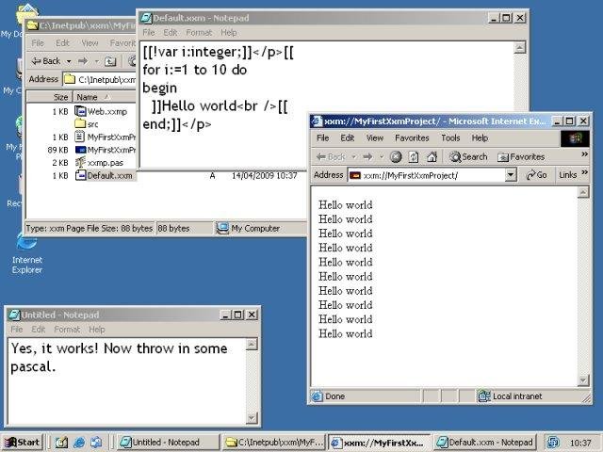Open Search in the Internet Explorer toolbar
The height and width of the screenshot is (452, 603).
468,157
